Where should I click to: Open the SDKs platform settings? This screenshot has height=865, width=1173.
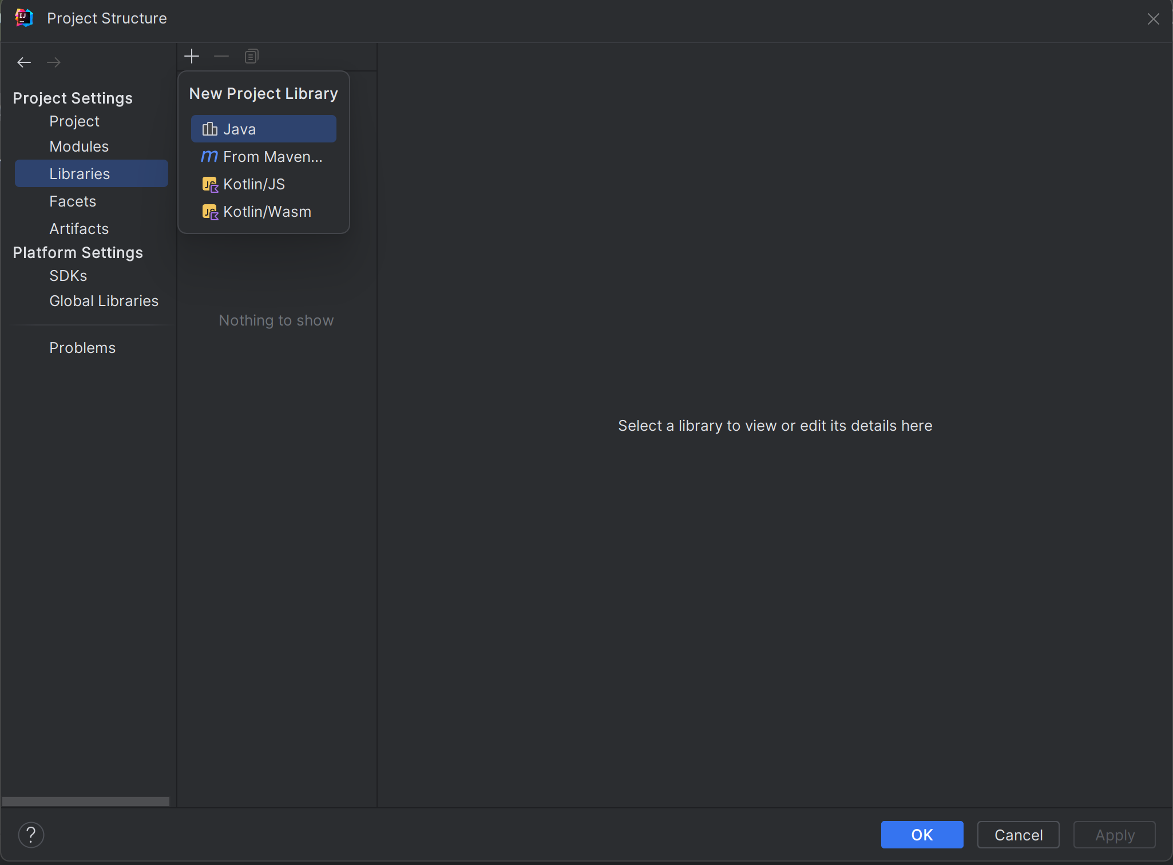[68, 276]
